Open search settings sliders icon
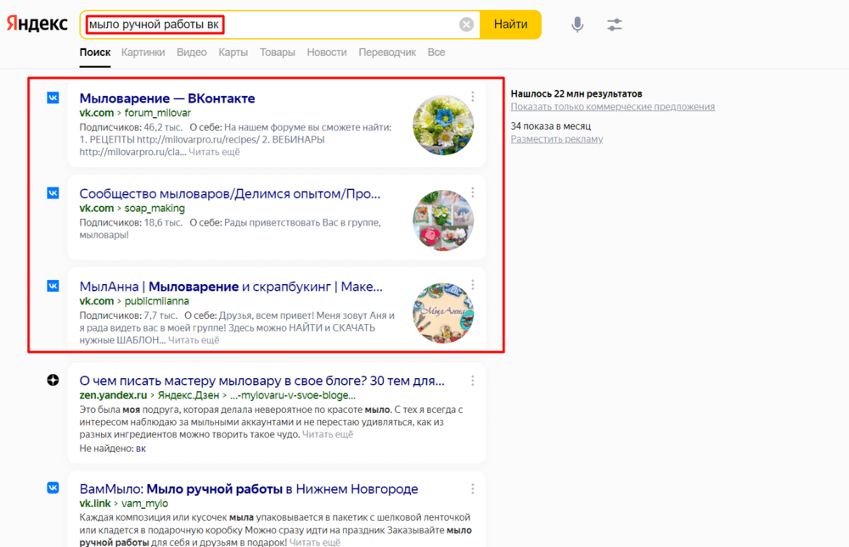Image resolution: width=849 pixels, height=547 pixels. (614, 25)
